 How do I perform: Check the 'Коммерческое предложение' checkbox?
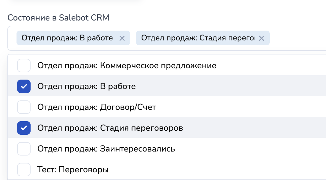(x=24, y=66)
